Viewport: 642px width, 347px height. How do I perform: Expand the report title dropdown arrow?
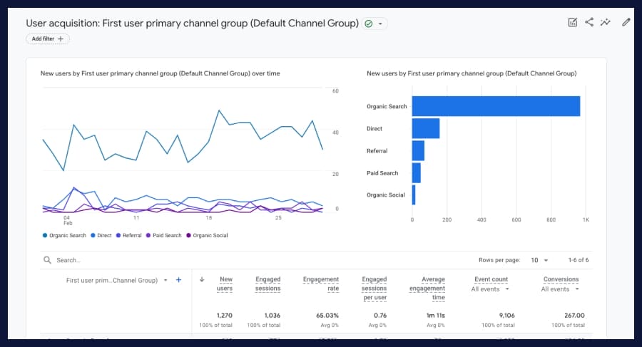click(x=381, y=24)
